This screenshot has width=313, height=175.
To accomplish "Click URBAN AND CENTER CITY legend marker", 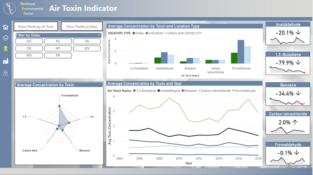I will [x=166, y=33].
